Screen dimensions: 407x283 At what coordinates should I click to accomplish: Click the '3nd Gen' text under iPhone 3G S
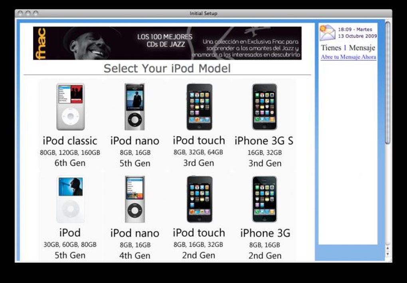(265, 163)
